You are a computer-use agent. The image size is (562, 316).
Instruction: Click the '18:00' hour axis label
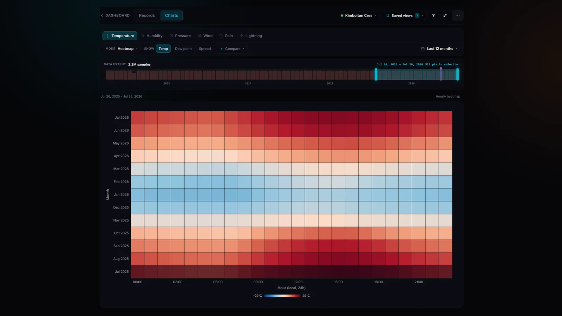pyautogui.click(x=378, y=282)
